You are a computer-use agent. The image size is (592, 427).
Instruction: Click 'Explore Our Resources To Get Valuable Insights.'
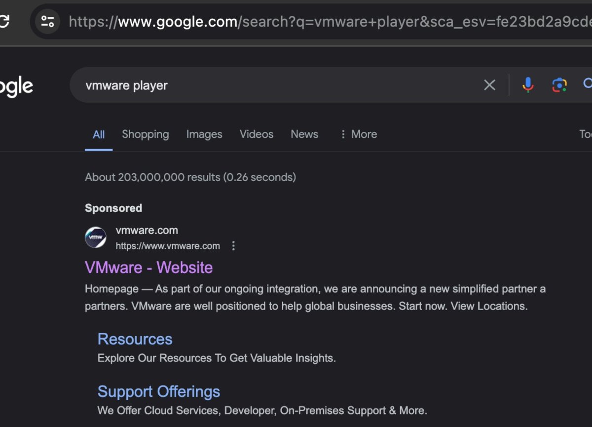click(x=217, y=358)
